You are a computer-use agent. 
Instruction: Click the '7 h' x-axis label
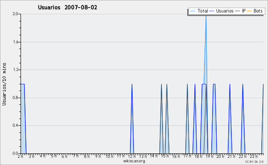pos(76,156)
